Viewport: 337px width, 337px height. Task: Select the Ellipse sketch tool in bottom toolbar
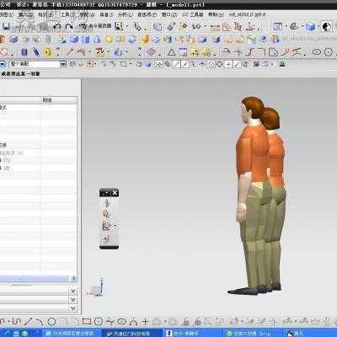click(121, 322)
